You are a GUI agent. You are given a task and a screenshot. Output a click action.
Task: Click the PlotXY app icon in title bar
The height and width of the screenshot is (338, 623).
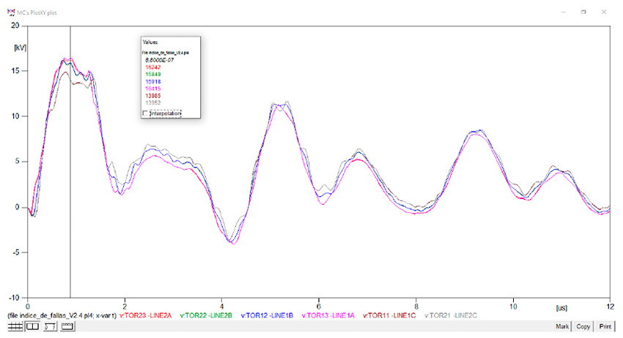10,12
